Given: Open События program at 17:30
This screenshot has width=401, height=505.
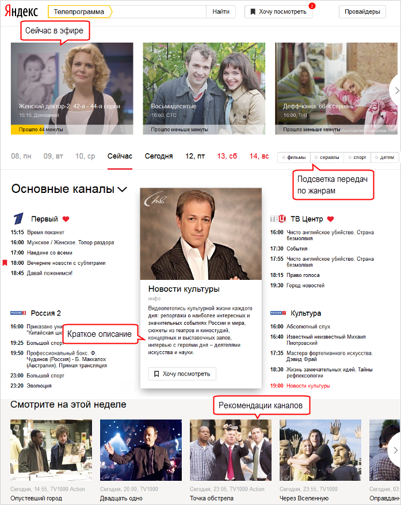Looking at the screenshot, I should point(297,249).
